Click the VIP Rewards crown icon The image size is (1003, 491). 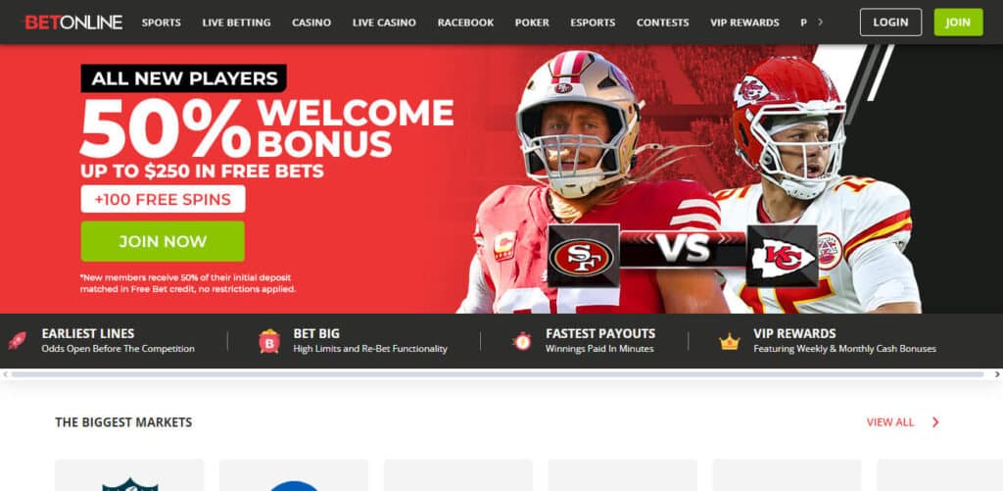(x=729, y=342)
